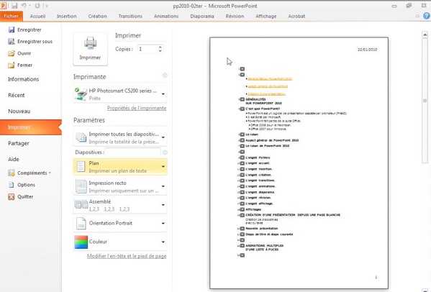Image resolution: width=431 pixels, height=292 pixels.
Task: Go to the Transitions tab
Action: click(x=130, y=17)
